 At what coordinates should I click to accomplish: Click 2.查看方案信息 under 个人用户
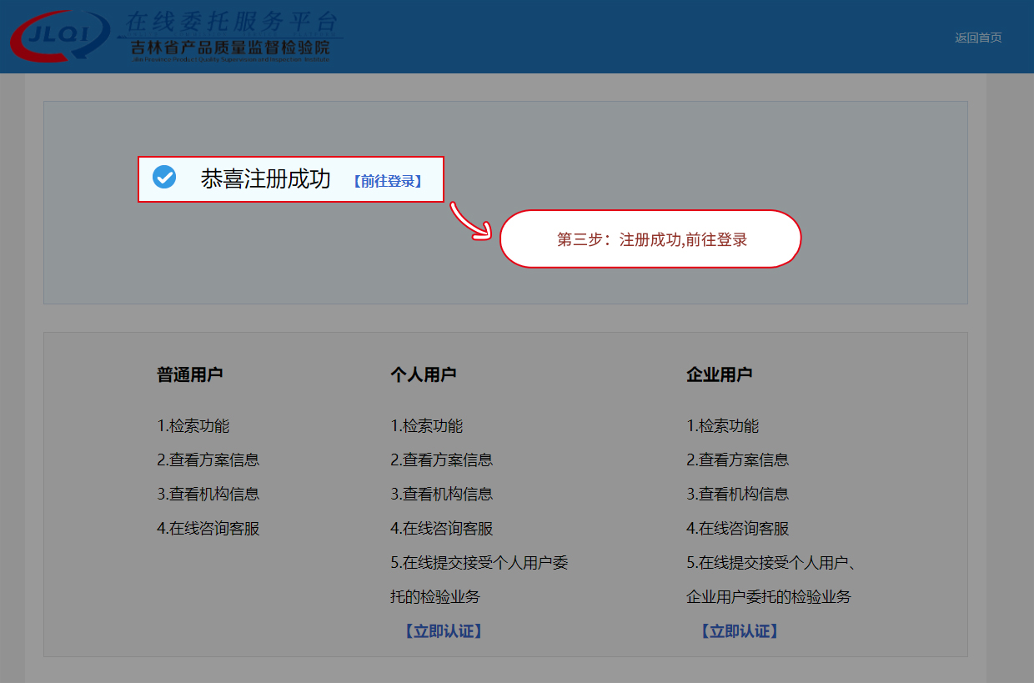(x=441, y=460)
